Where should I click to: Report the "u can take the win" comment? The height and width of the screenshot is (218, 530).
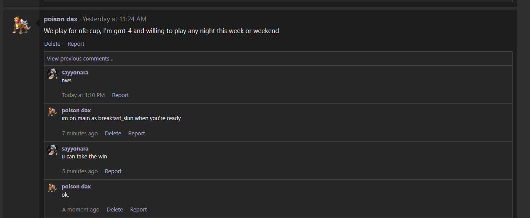coord(113,171)
